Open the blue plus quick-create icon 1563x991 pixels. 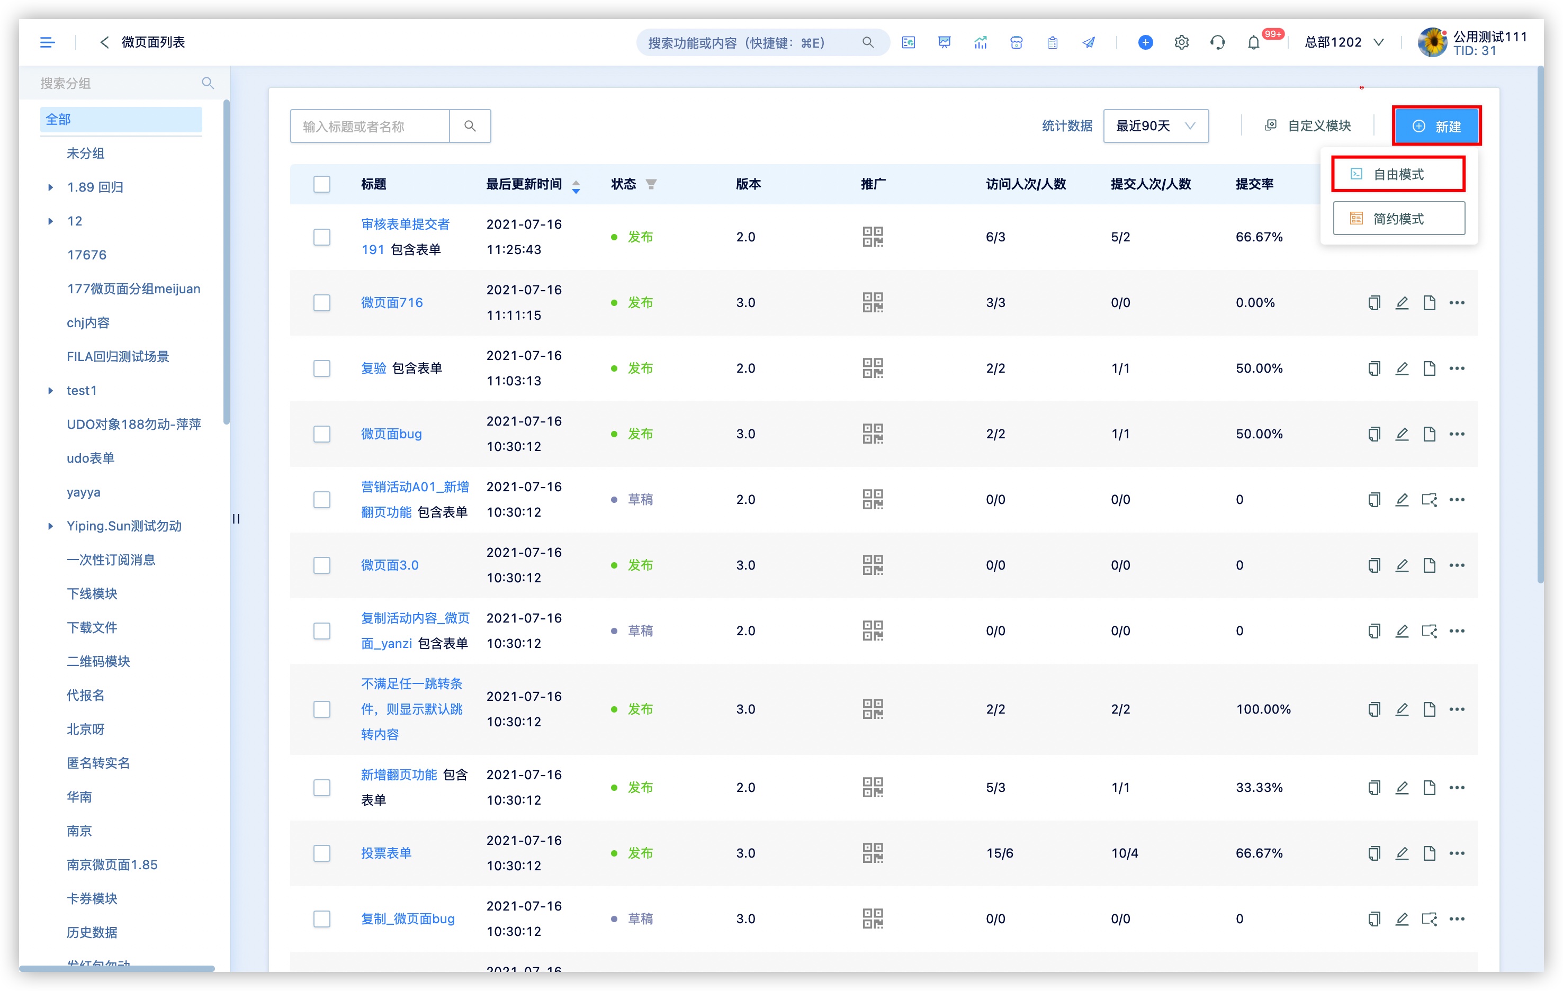point(1145,42)
